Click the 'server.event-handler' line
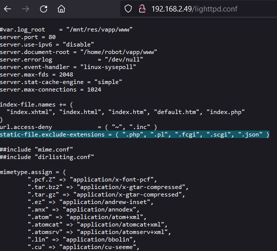This screenshot has width=277, height=251. coord(68,67)
